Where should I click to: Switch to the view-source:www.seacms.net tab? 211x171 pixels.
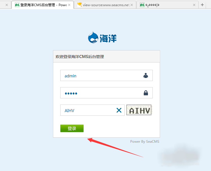click(105, 5)
